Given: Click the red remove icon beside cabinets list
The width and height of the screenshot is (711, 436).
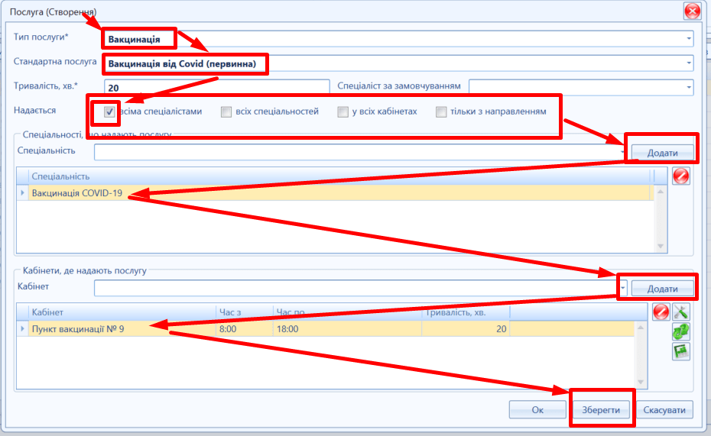Looking at the screenshot, I should coord(661,312).
